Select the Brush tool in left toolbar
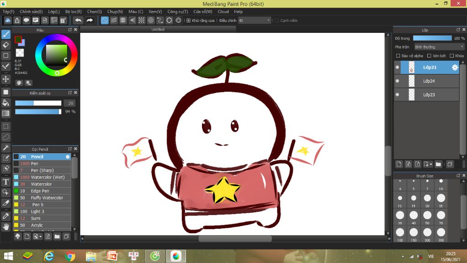 click(5, 34)
